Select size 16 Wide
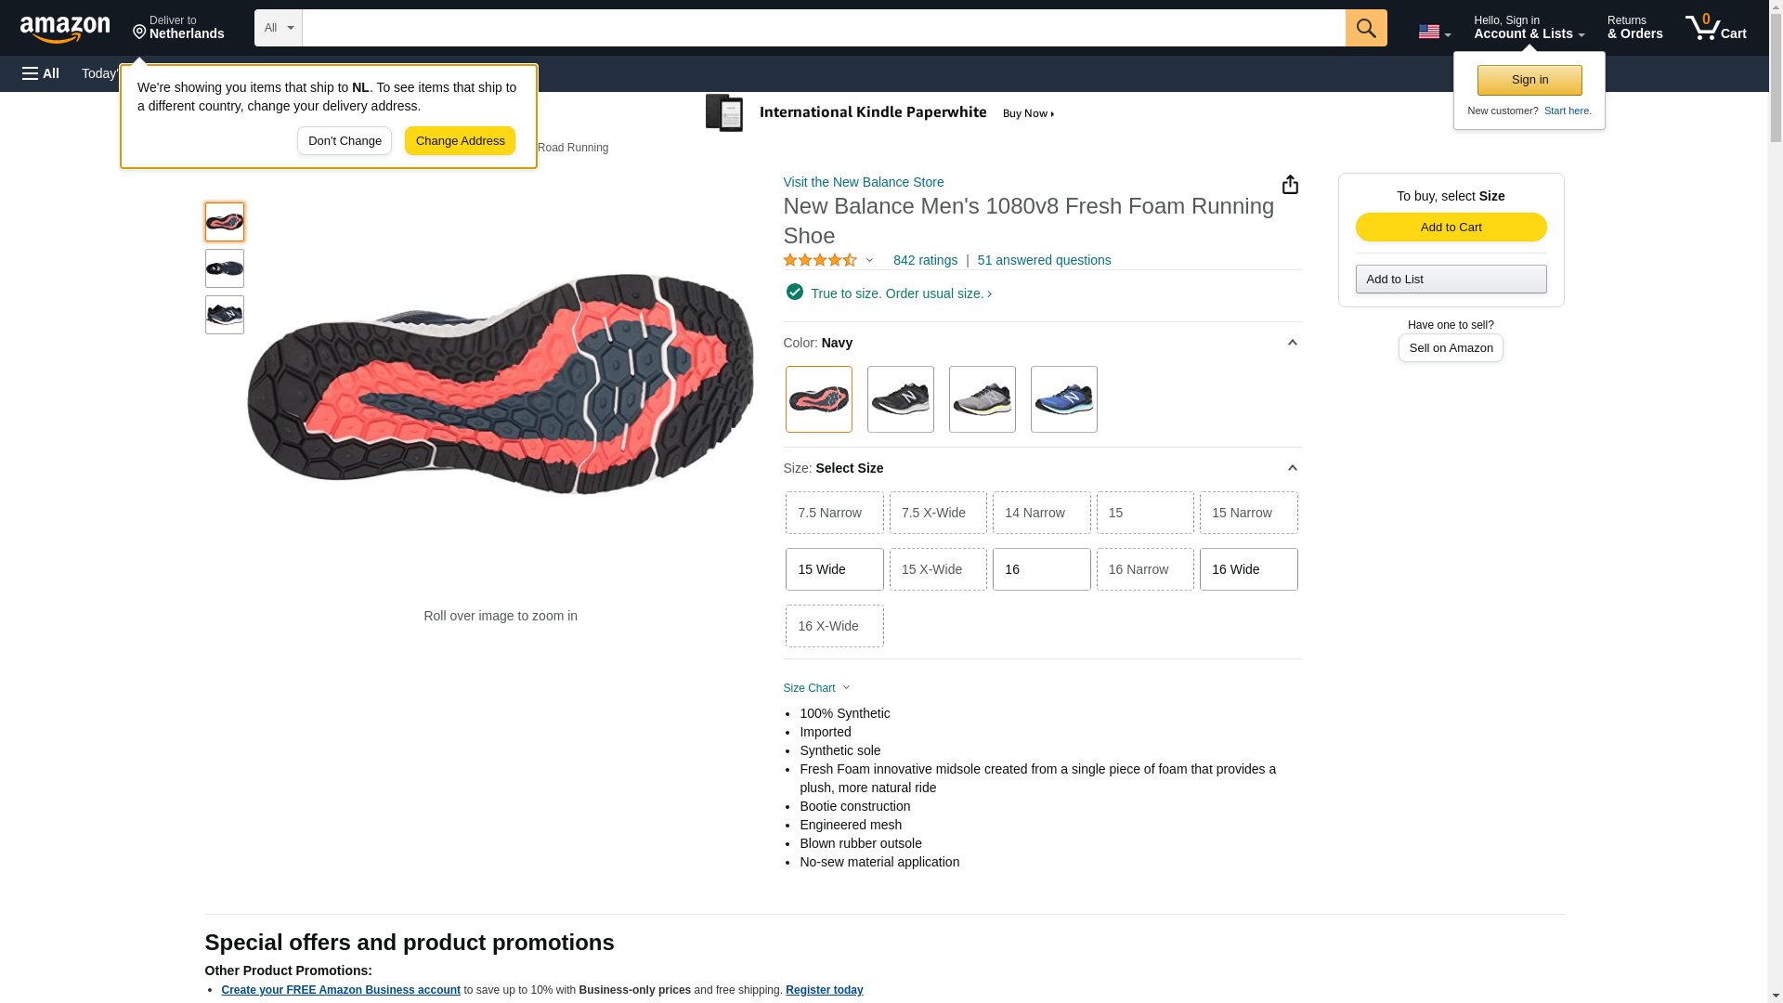The height and width of the screenshot is (1003, 1783). tap(1248, 569)
